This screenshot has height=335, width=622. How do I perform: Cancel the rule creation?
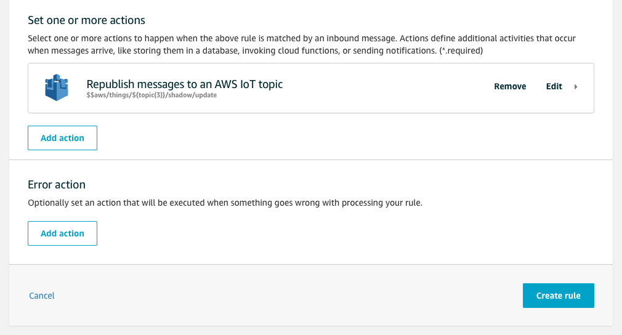pyautogui.click(x=42, y=296)
